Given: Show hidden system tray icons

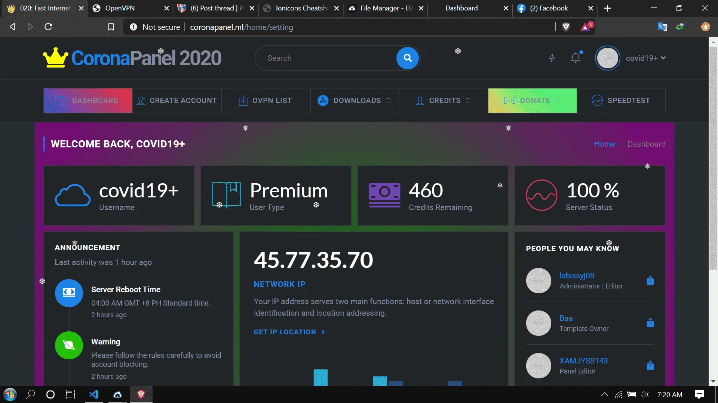Looking at the screenshot, I should click(604, 394).
